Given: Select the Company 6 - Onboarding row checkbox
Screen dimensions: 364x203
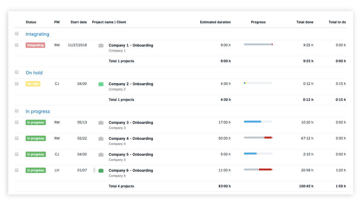Looking at the screenshot, I should click(x=17, y=170).
